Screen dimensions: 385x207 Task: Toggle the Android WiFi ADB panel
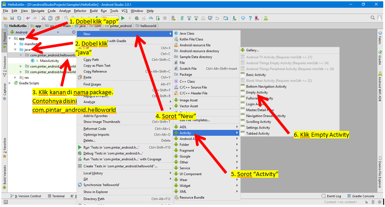(x=380, y=86)
